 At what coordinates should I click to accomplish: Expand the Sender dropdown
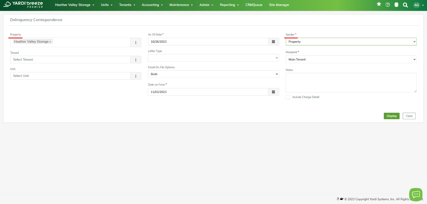351,42
